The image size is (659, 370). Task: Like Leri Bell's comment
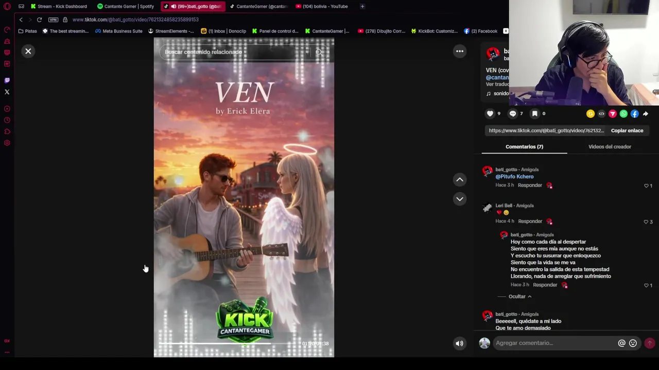[647, 221]
